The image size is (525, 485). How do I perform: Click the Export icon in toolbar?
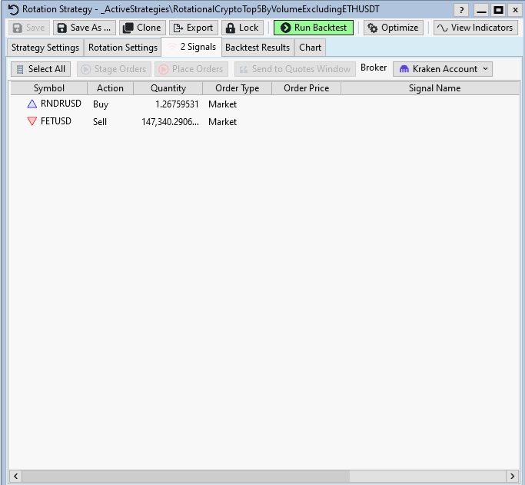pos(178,28)
